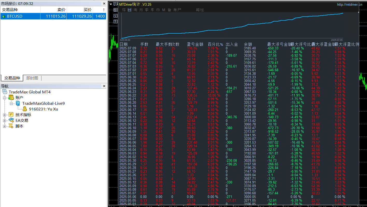This screenshot has width=367, height=207.
Task: Click the EA交易 expert advisors icon
Action: (11, 120)
